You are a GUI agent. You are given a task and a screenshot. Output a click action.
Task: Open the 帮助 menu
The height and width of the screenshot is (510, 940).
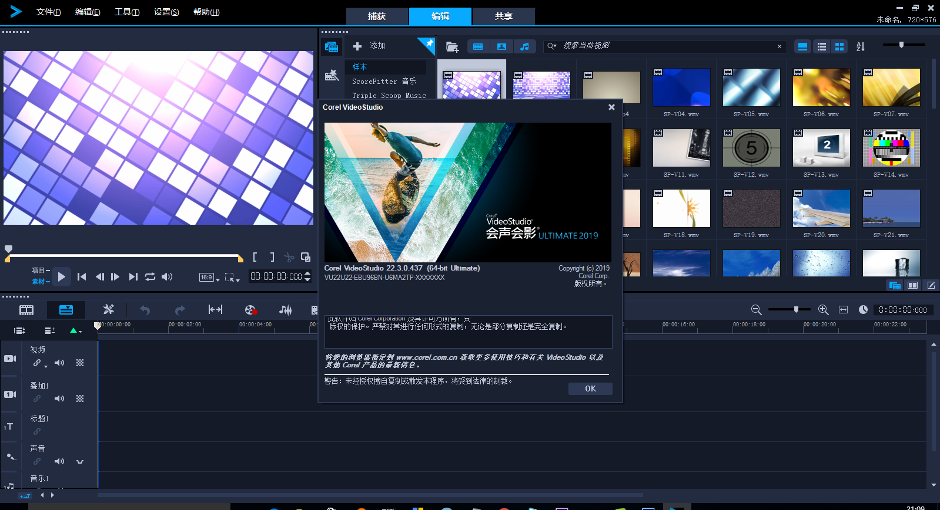pyautogui.click(x=206, y=12)
